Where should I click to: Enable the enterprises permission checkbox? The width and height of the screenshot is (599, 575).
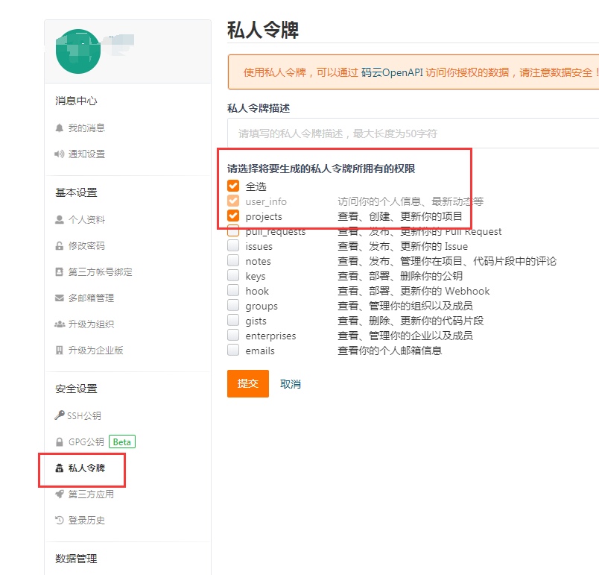[233, 335]
